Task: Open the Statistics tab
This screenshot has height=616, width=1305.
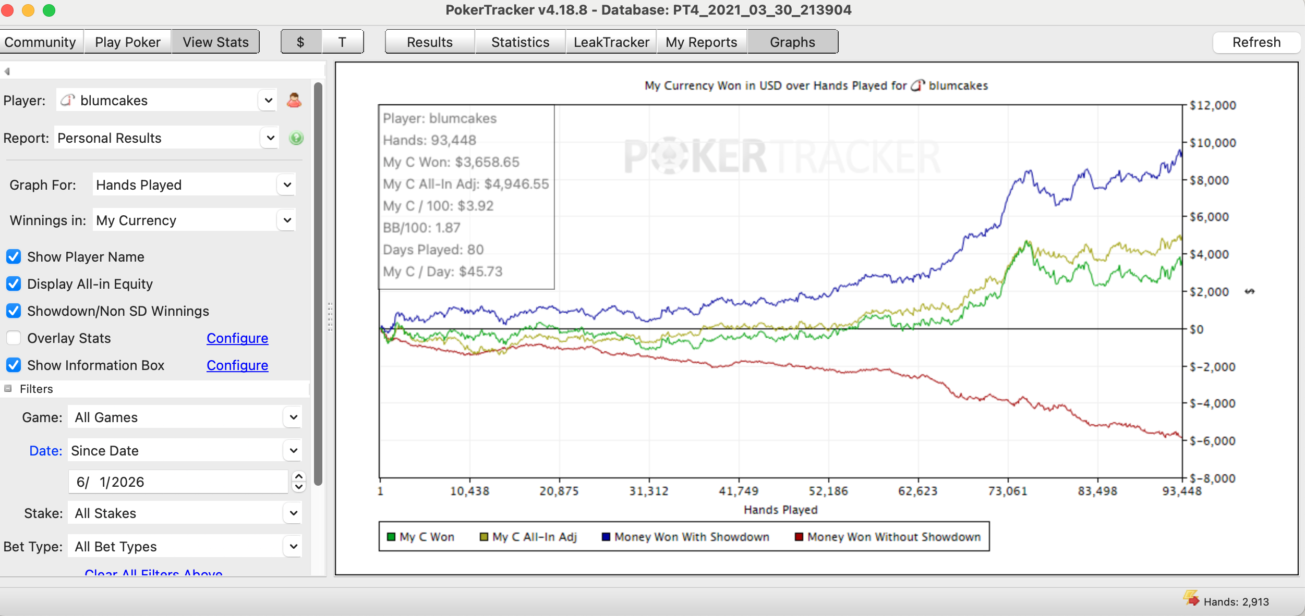Action: tap(521, 42)
